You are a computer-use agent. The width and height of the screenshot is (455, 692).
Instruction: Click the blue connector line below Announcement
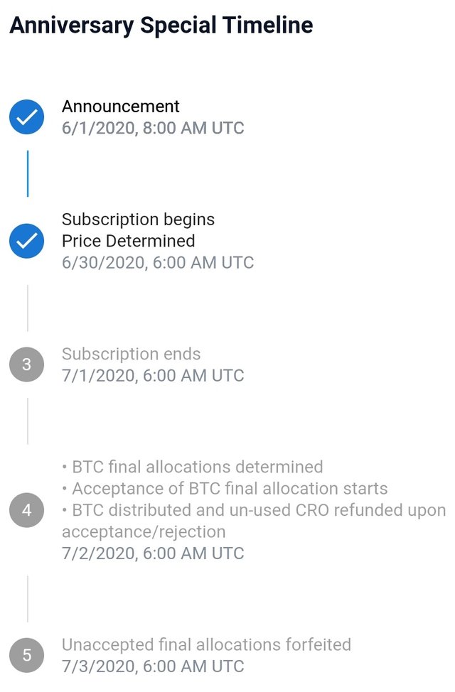(28, 173)
